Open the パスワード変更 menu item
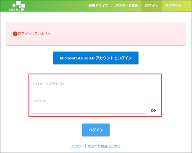The image size is (192, 153). (x=127, y=6)
